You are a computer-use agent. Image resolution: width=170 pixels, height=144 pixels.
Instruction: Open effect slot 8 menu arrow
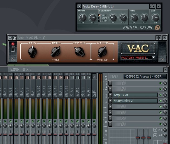110,124
